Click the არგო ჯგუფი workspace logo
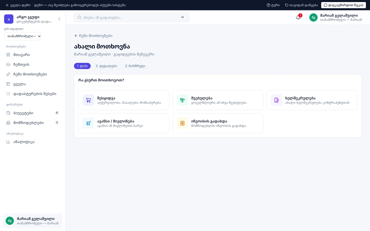 (9, 19)
